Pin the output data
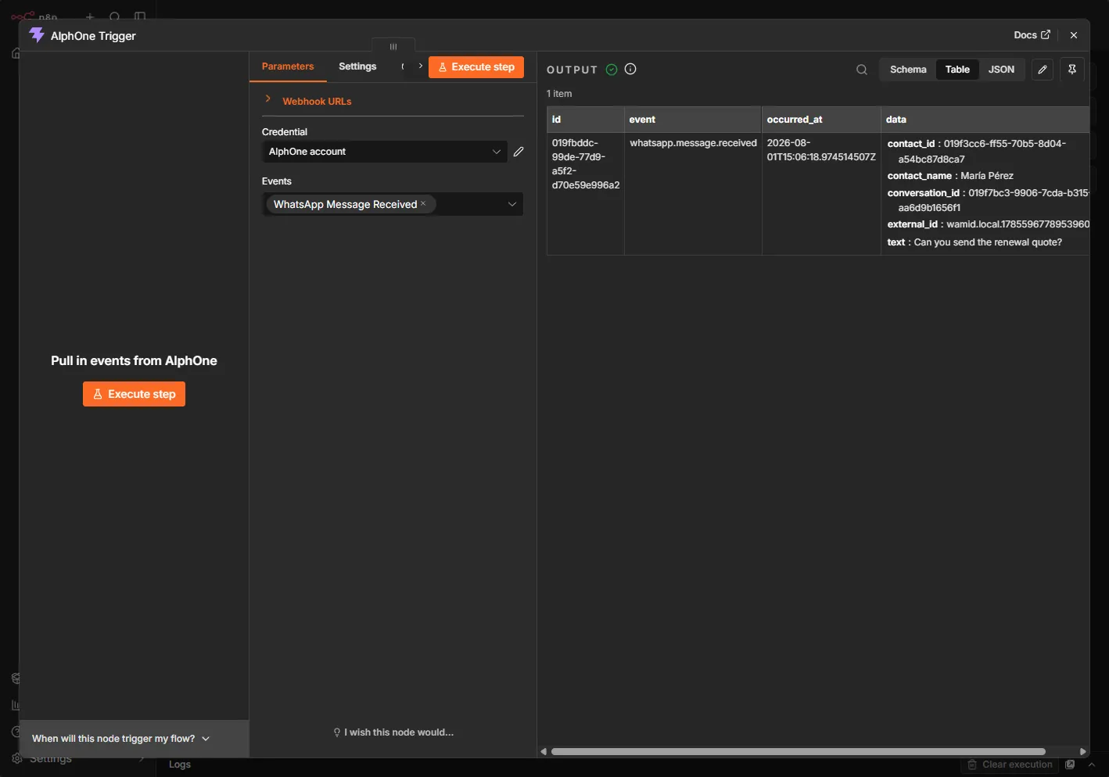 coord(1072,70)
